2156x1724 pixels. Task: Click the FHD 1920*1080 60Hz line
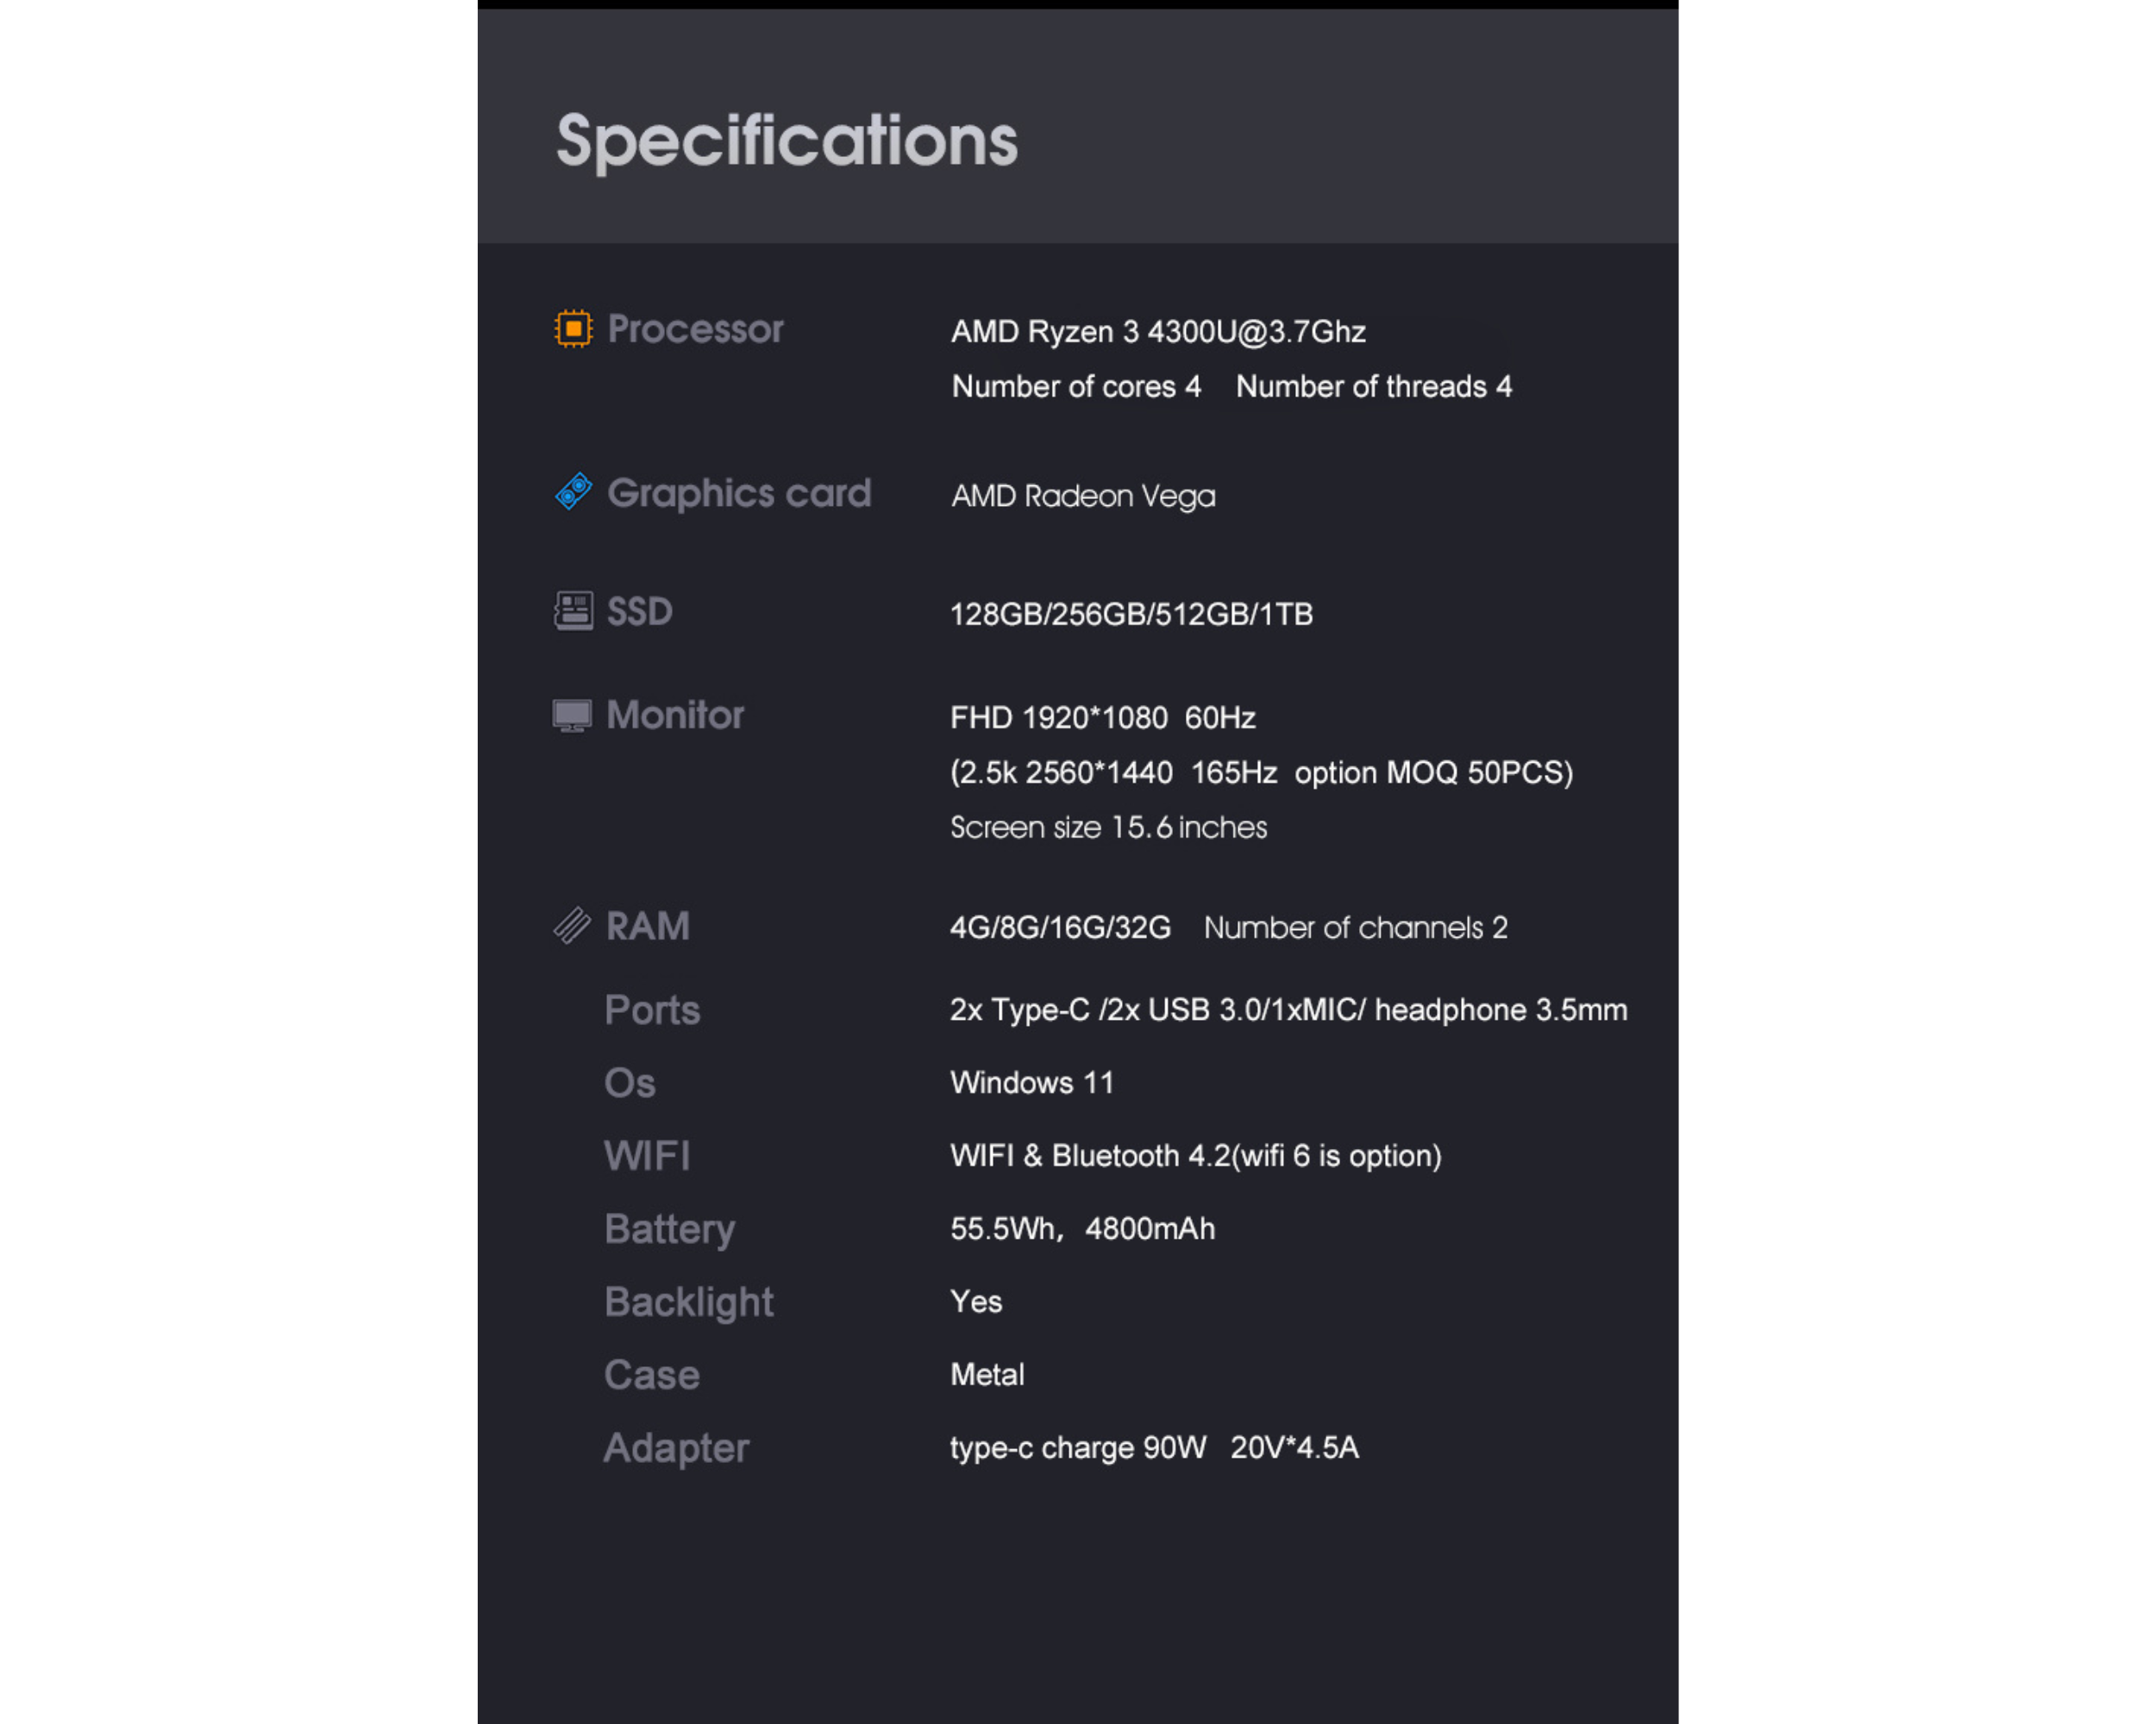1103,717
